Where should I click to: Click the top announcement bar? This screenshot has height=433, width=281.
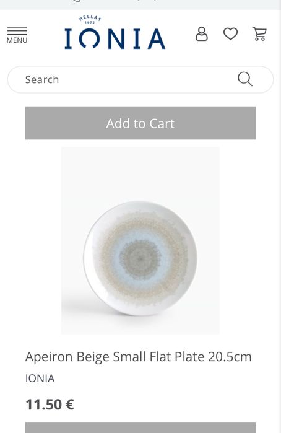[x=140, y=5]
